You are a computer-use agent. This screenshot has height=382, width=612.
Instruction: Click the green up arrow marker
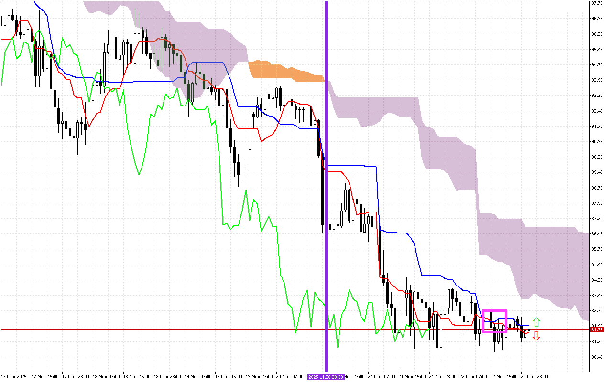536,322
